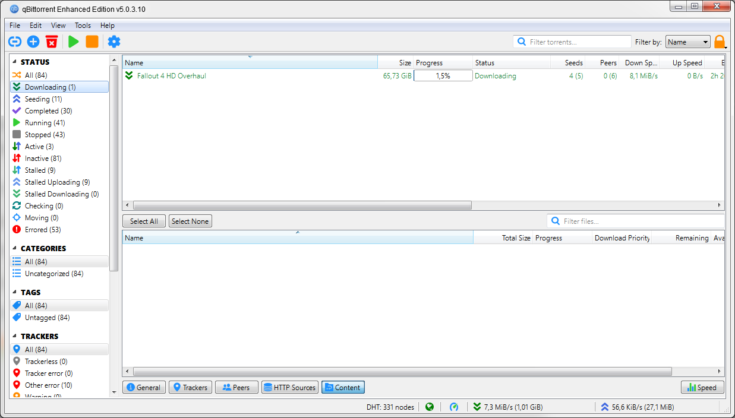This screenshot has height=418, width=735.
Task: Open the File menu
Action: [15, 26]
